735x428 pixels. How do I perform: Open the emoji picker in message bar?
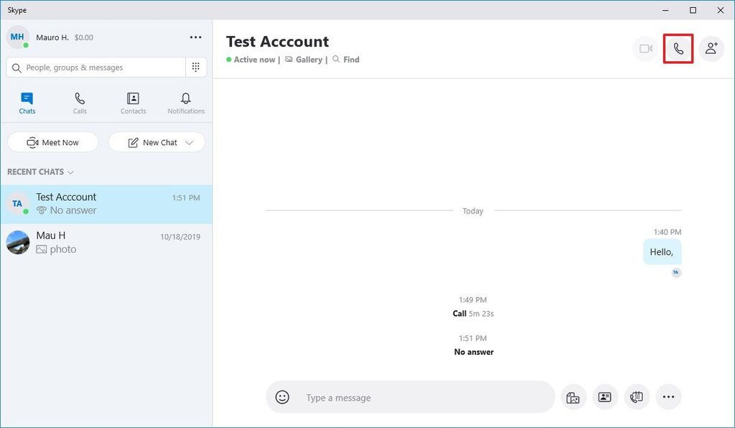click(x=282, y=397)
